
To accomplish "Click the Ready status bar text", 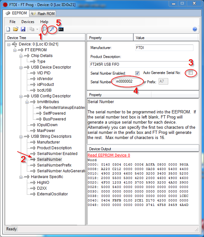I will 12,229.
